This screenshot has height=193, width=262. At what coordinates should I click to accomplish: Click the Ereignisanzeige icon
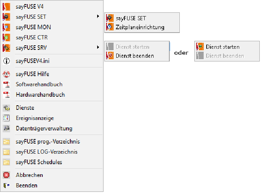pos(6,118)
